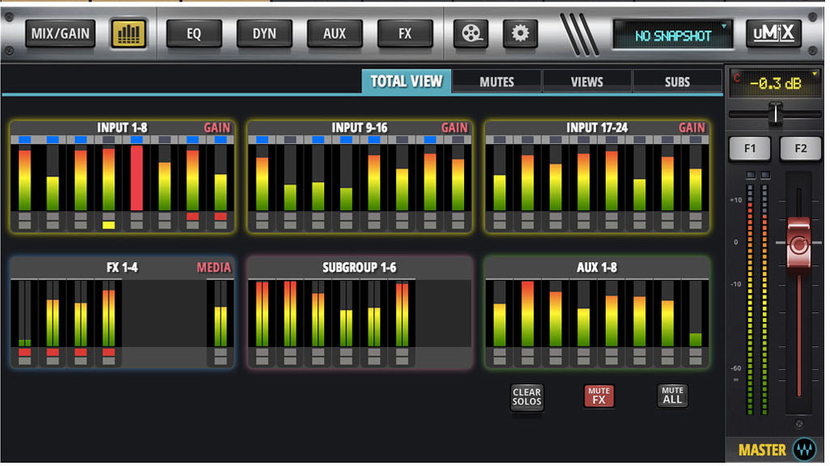Click the red mute indicator on input 8
Image resolution: width=830 pixels, height=466 pixels.
point(221,216)
